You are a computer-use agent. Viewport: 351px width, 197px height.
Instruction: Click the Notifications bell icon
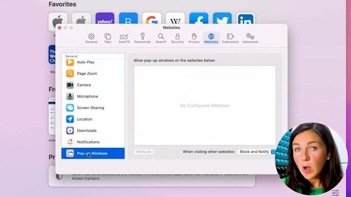pyautogui.click(x=70, y=142)
